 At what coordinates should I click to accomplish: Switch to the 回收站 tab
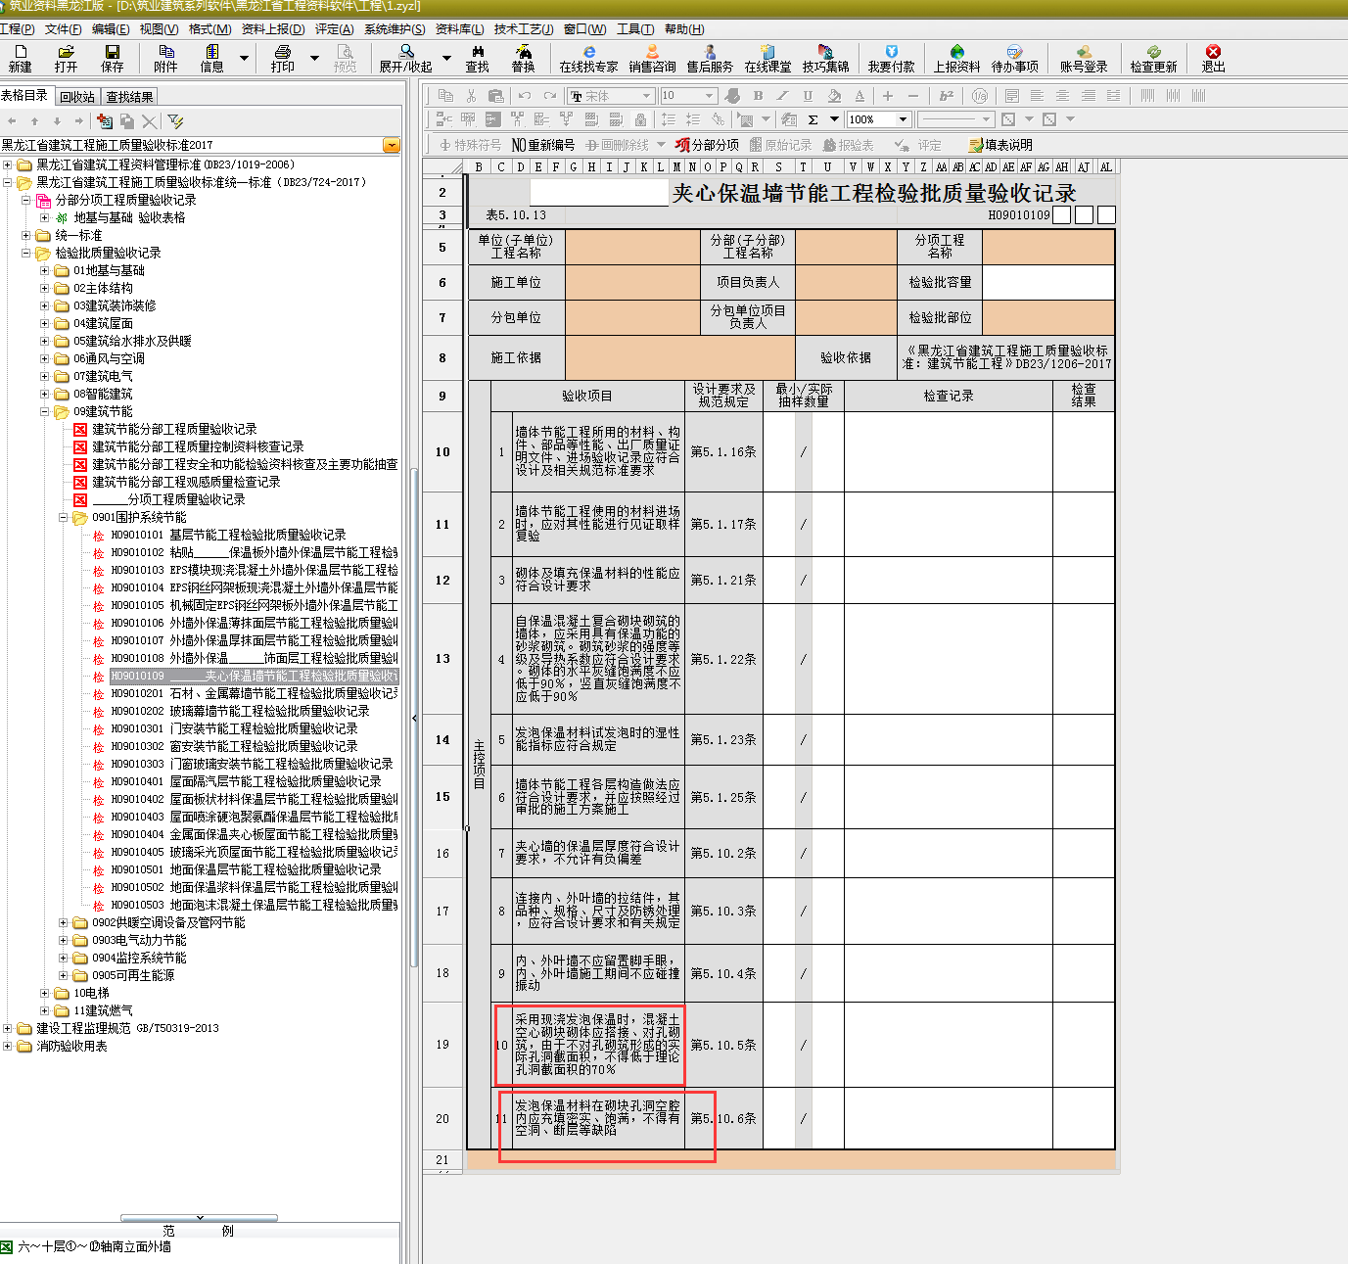(77, 97)
